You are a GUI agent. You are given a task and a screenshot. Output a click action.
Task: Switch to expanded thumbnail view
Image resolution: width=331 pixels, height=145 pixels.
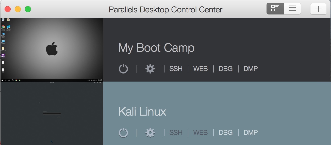[x=275, y=9]
